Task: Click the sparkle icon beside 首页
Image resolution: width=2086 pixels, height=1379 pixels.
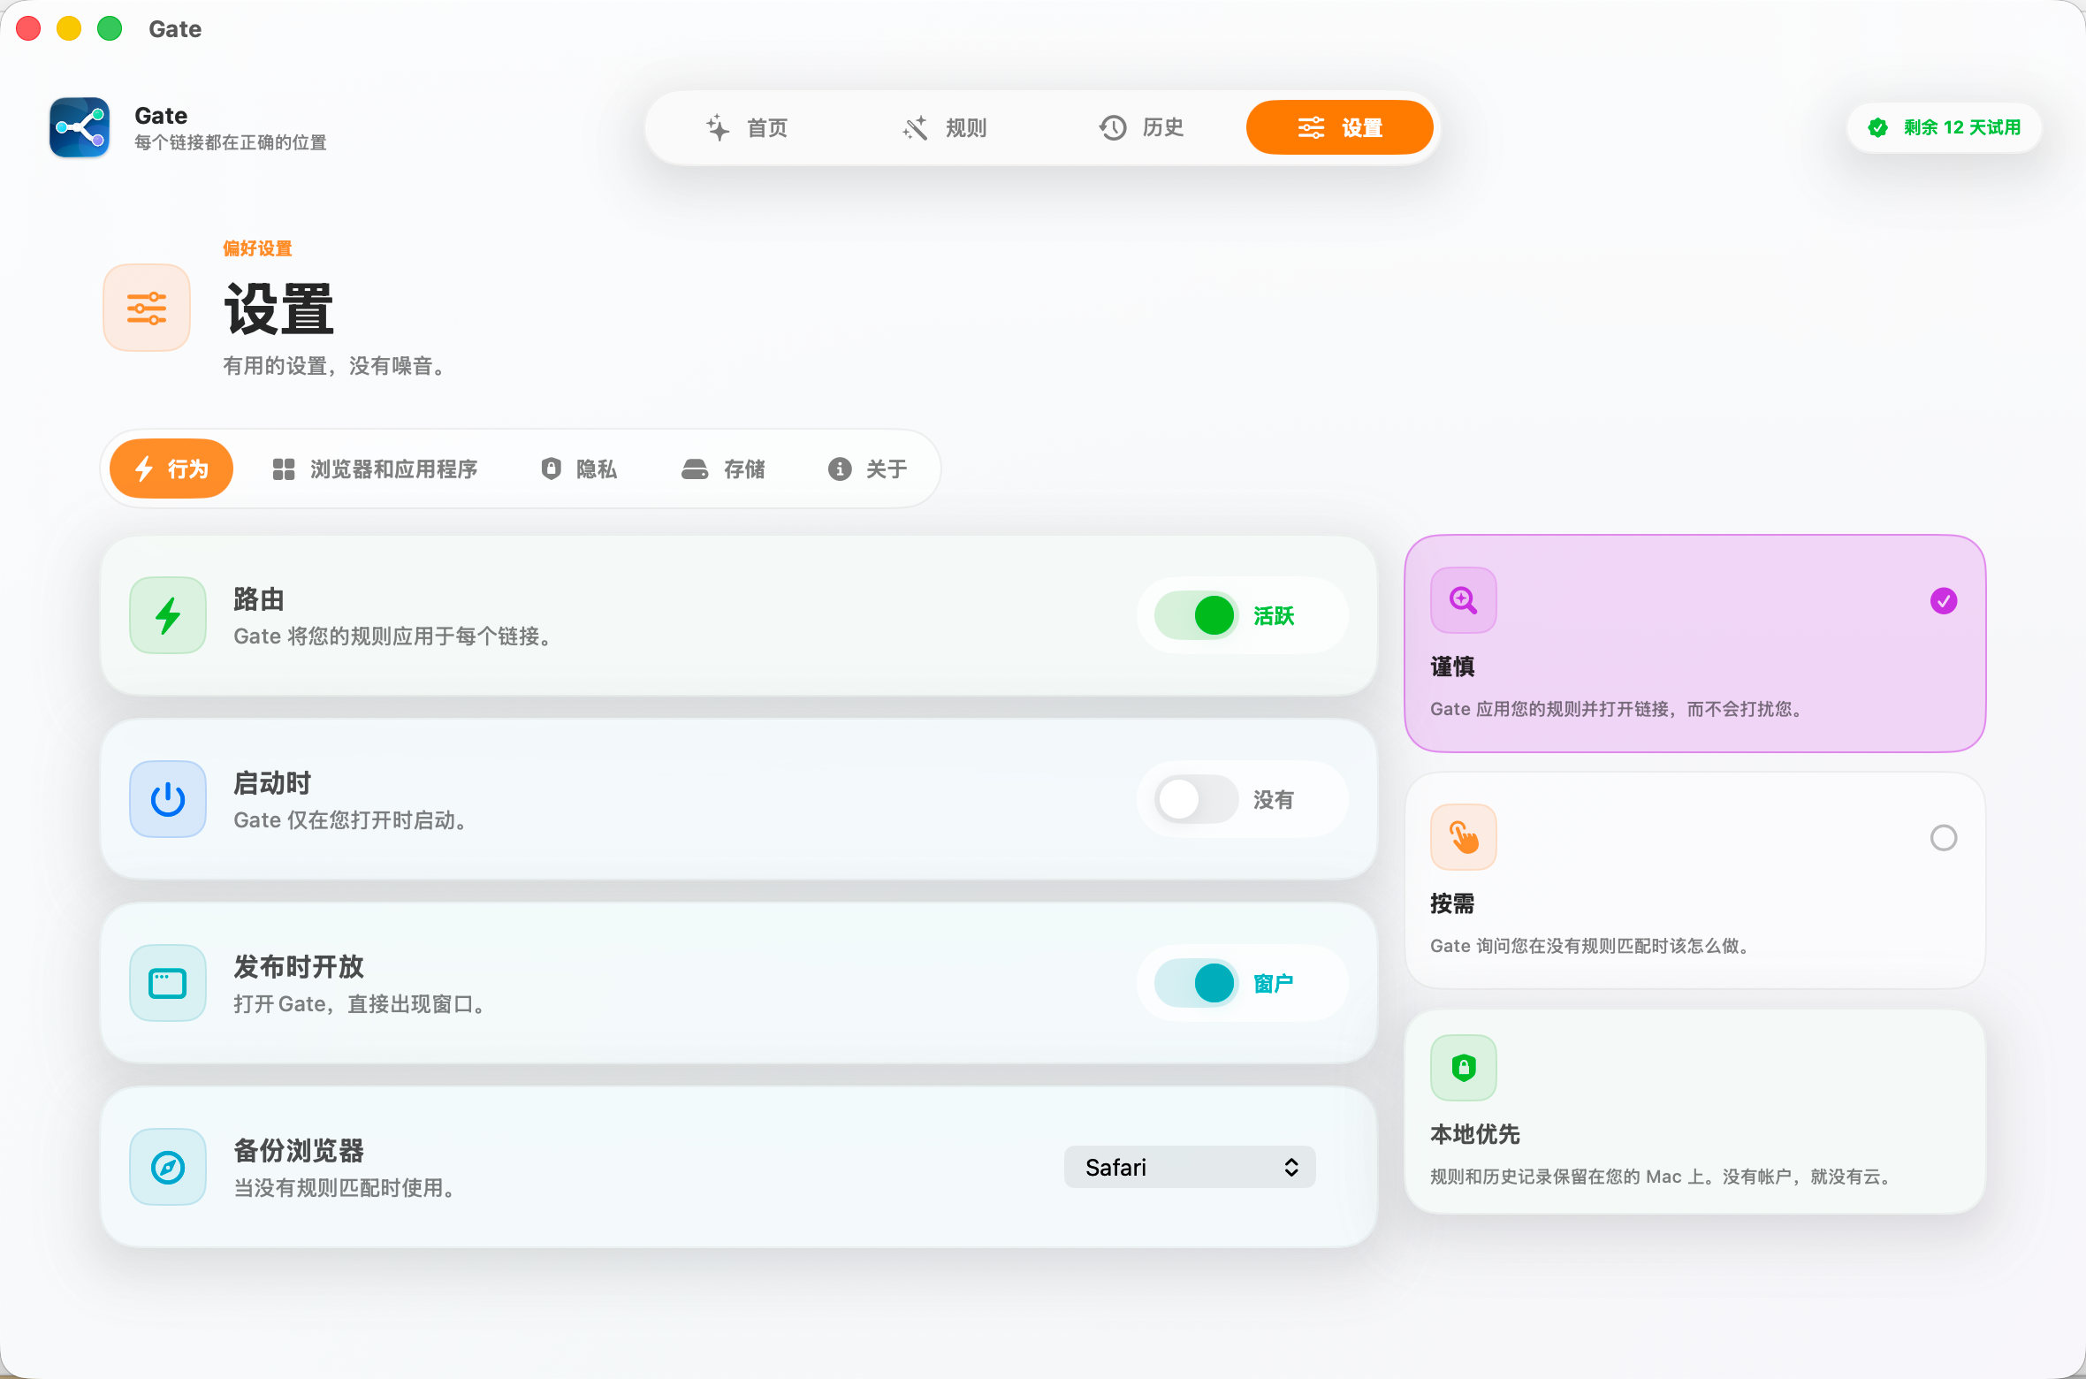Action: [718, 128]
